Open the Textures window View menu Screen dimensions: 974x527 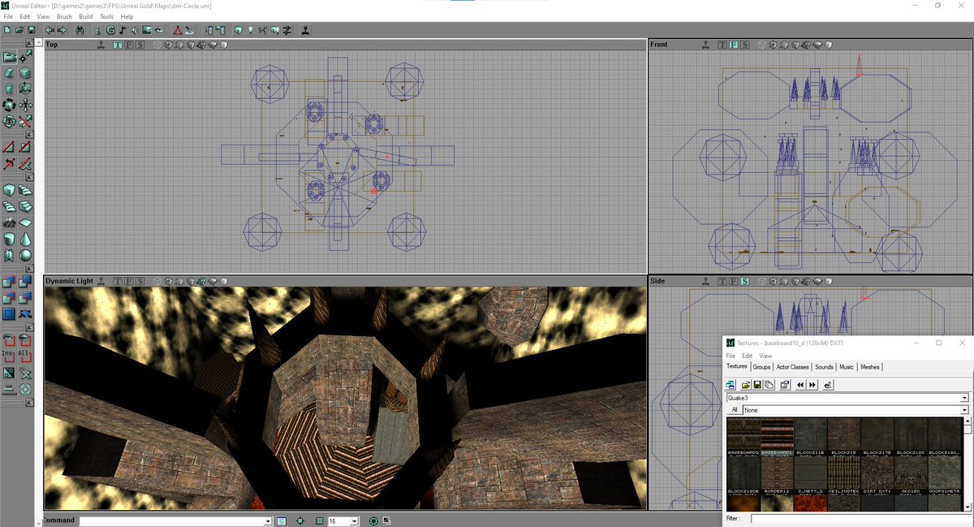pos(765,356)
